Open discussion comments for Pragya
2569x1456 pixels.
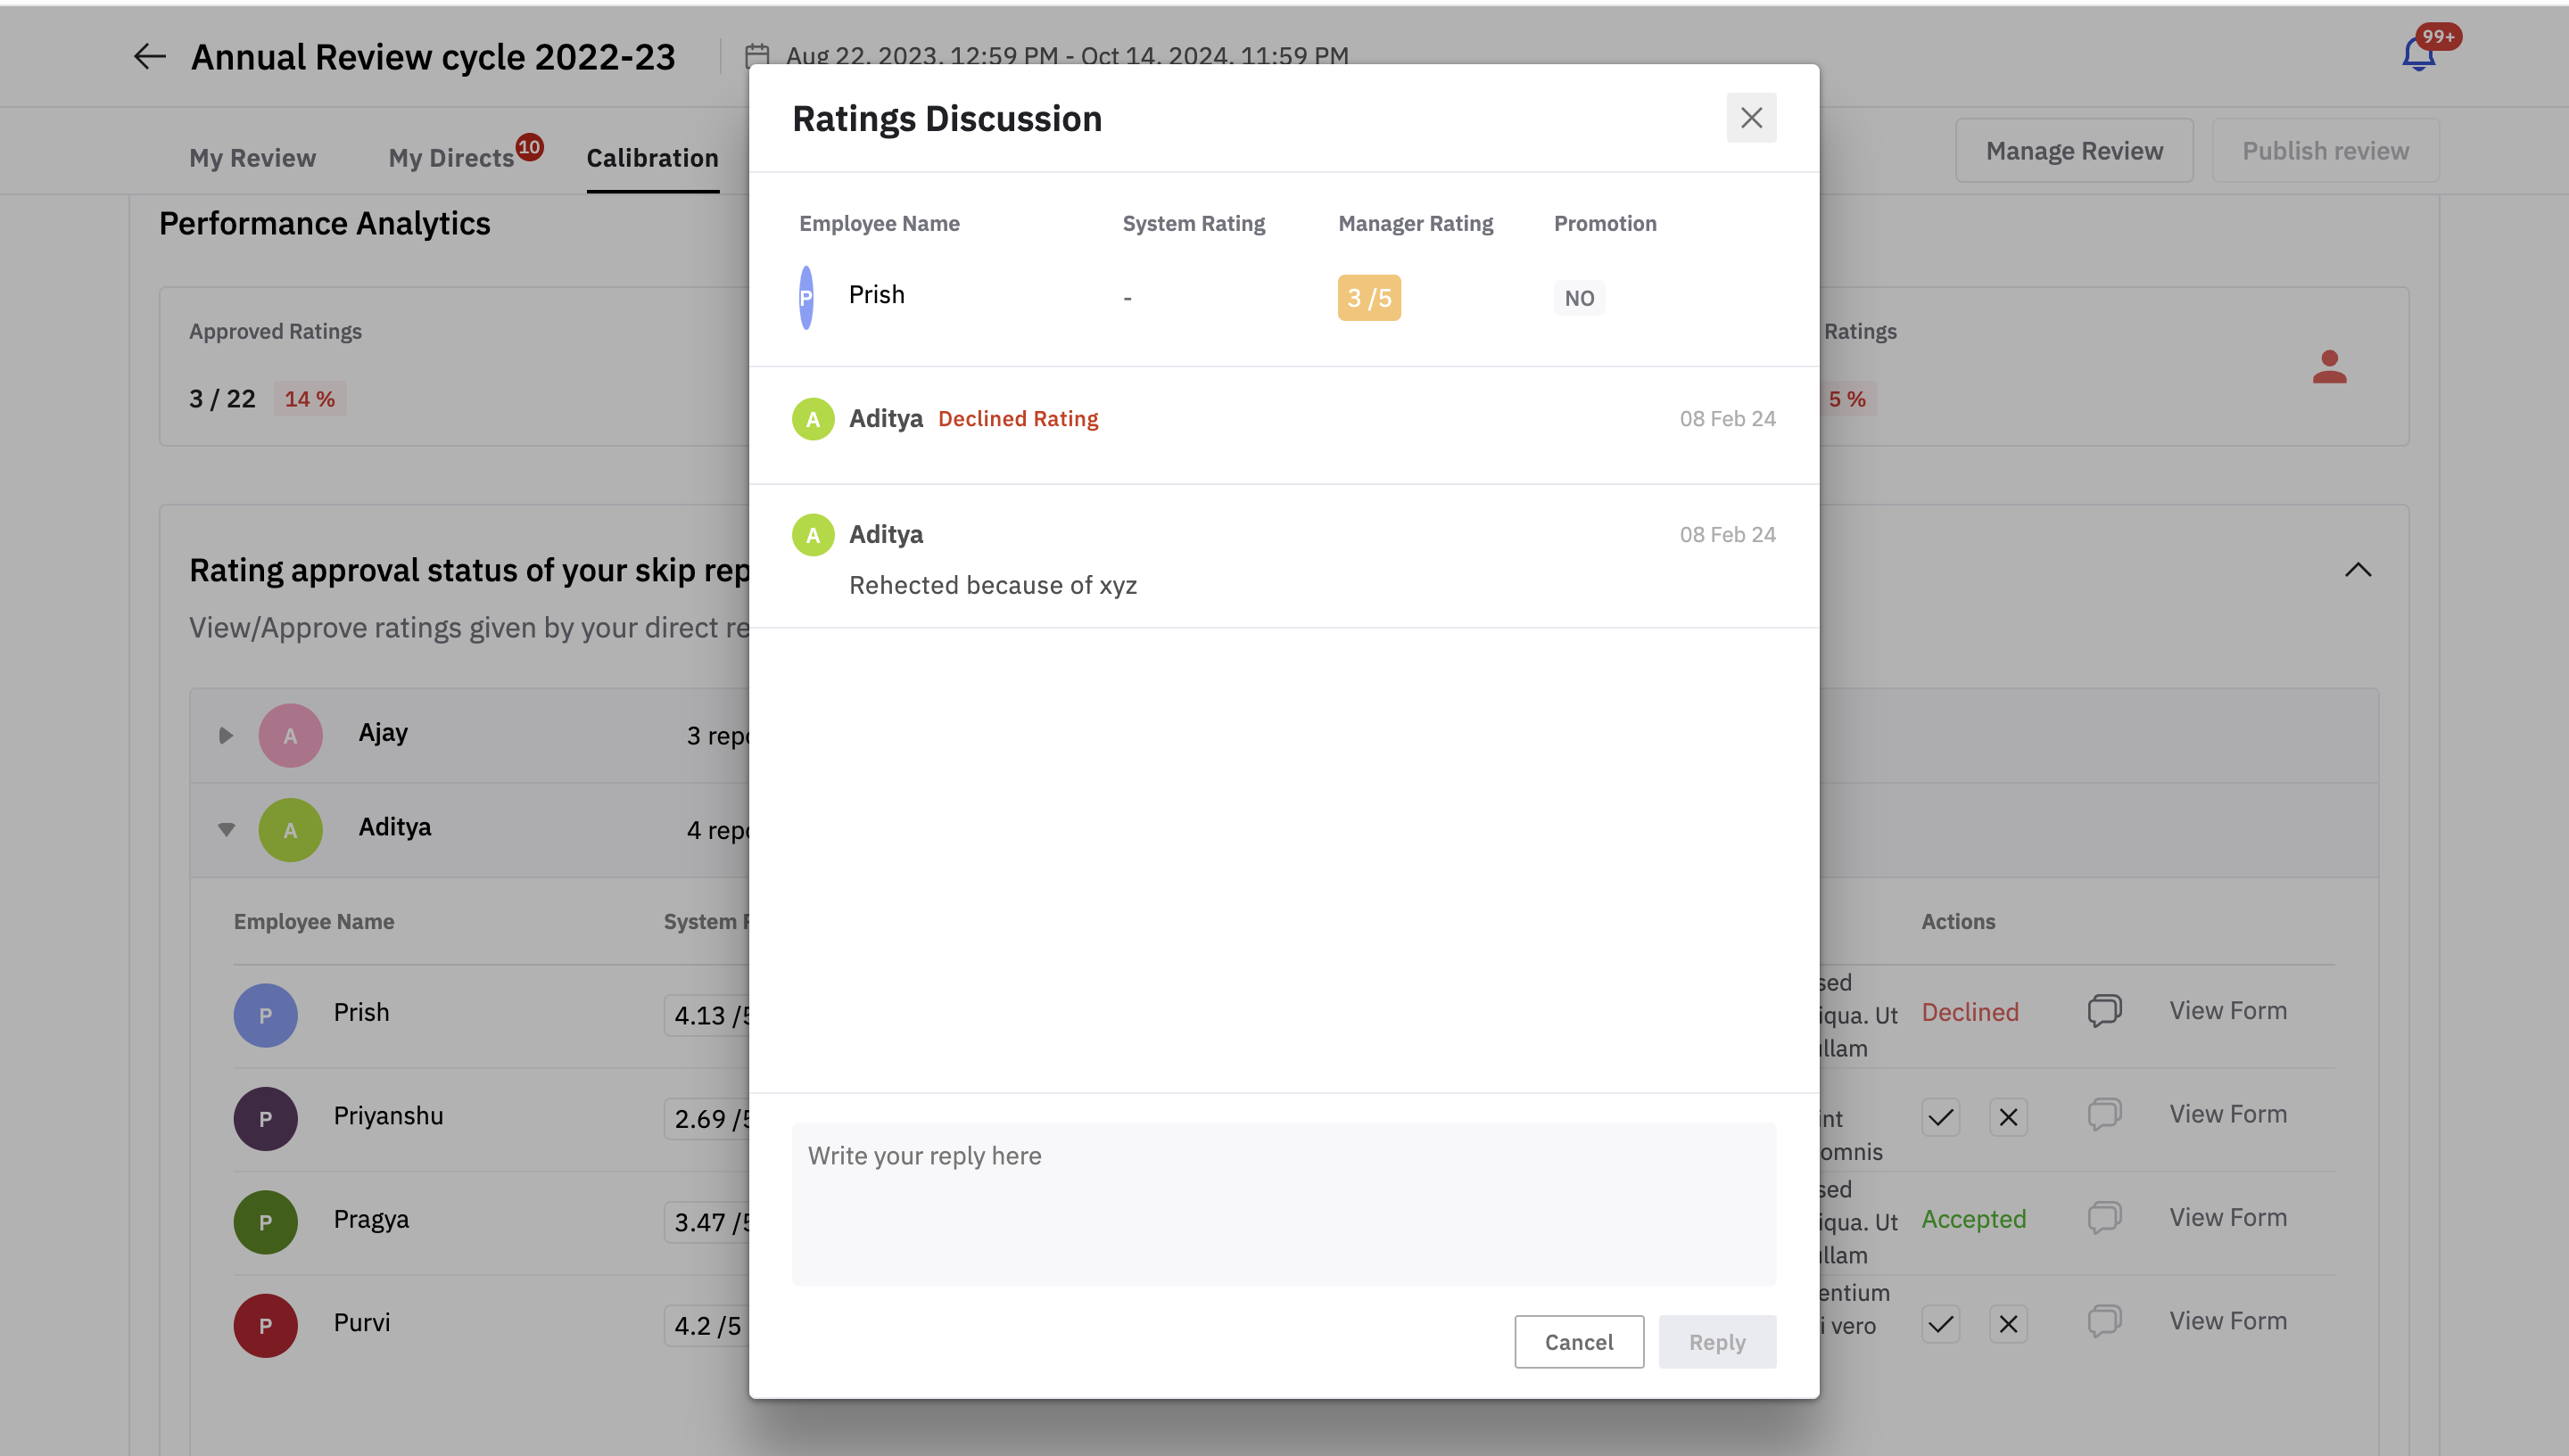click(2104, 1217)
